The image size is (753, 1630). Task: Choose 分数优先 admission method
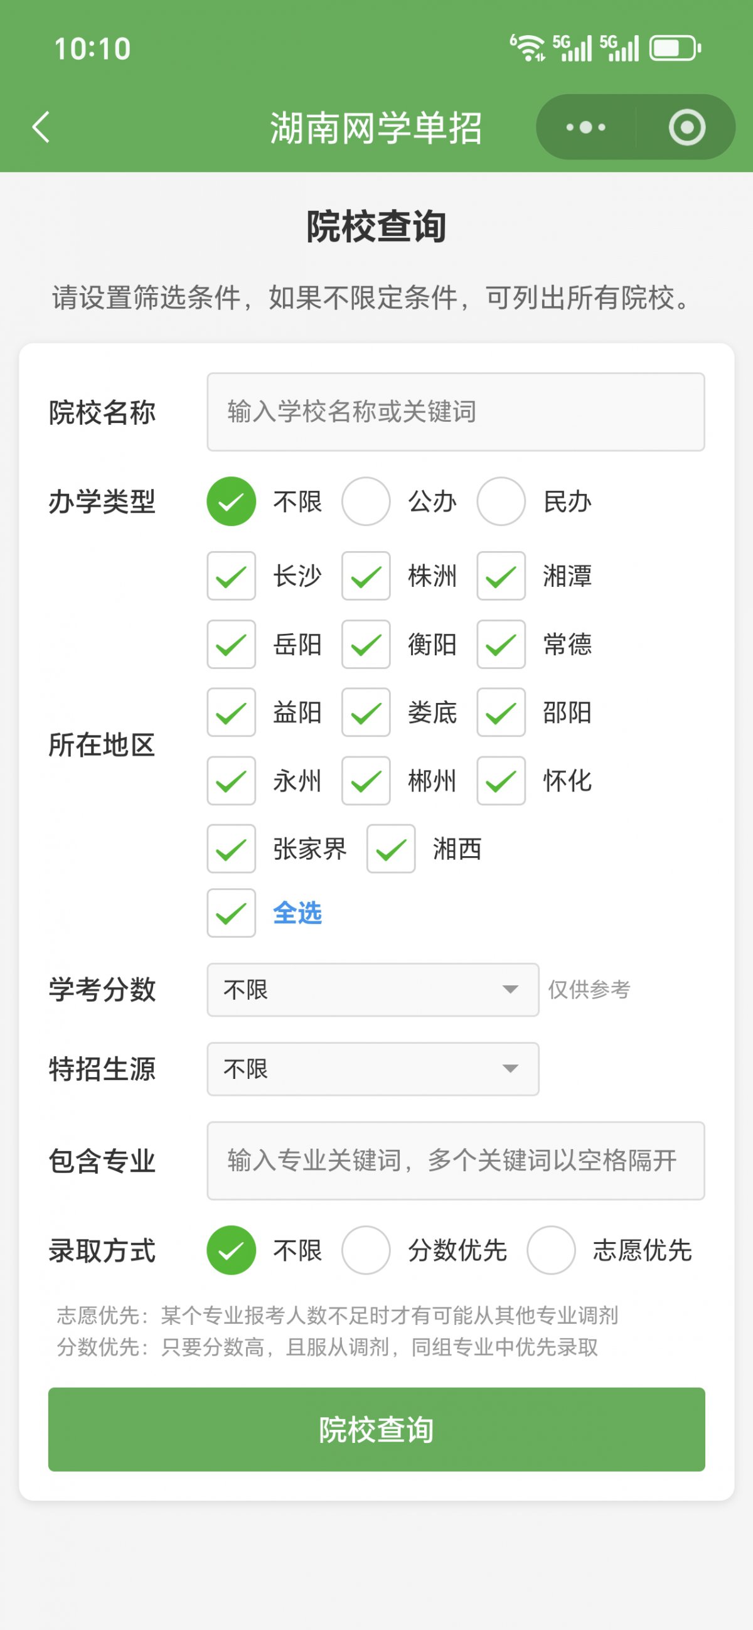click(366, 1250)
